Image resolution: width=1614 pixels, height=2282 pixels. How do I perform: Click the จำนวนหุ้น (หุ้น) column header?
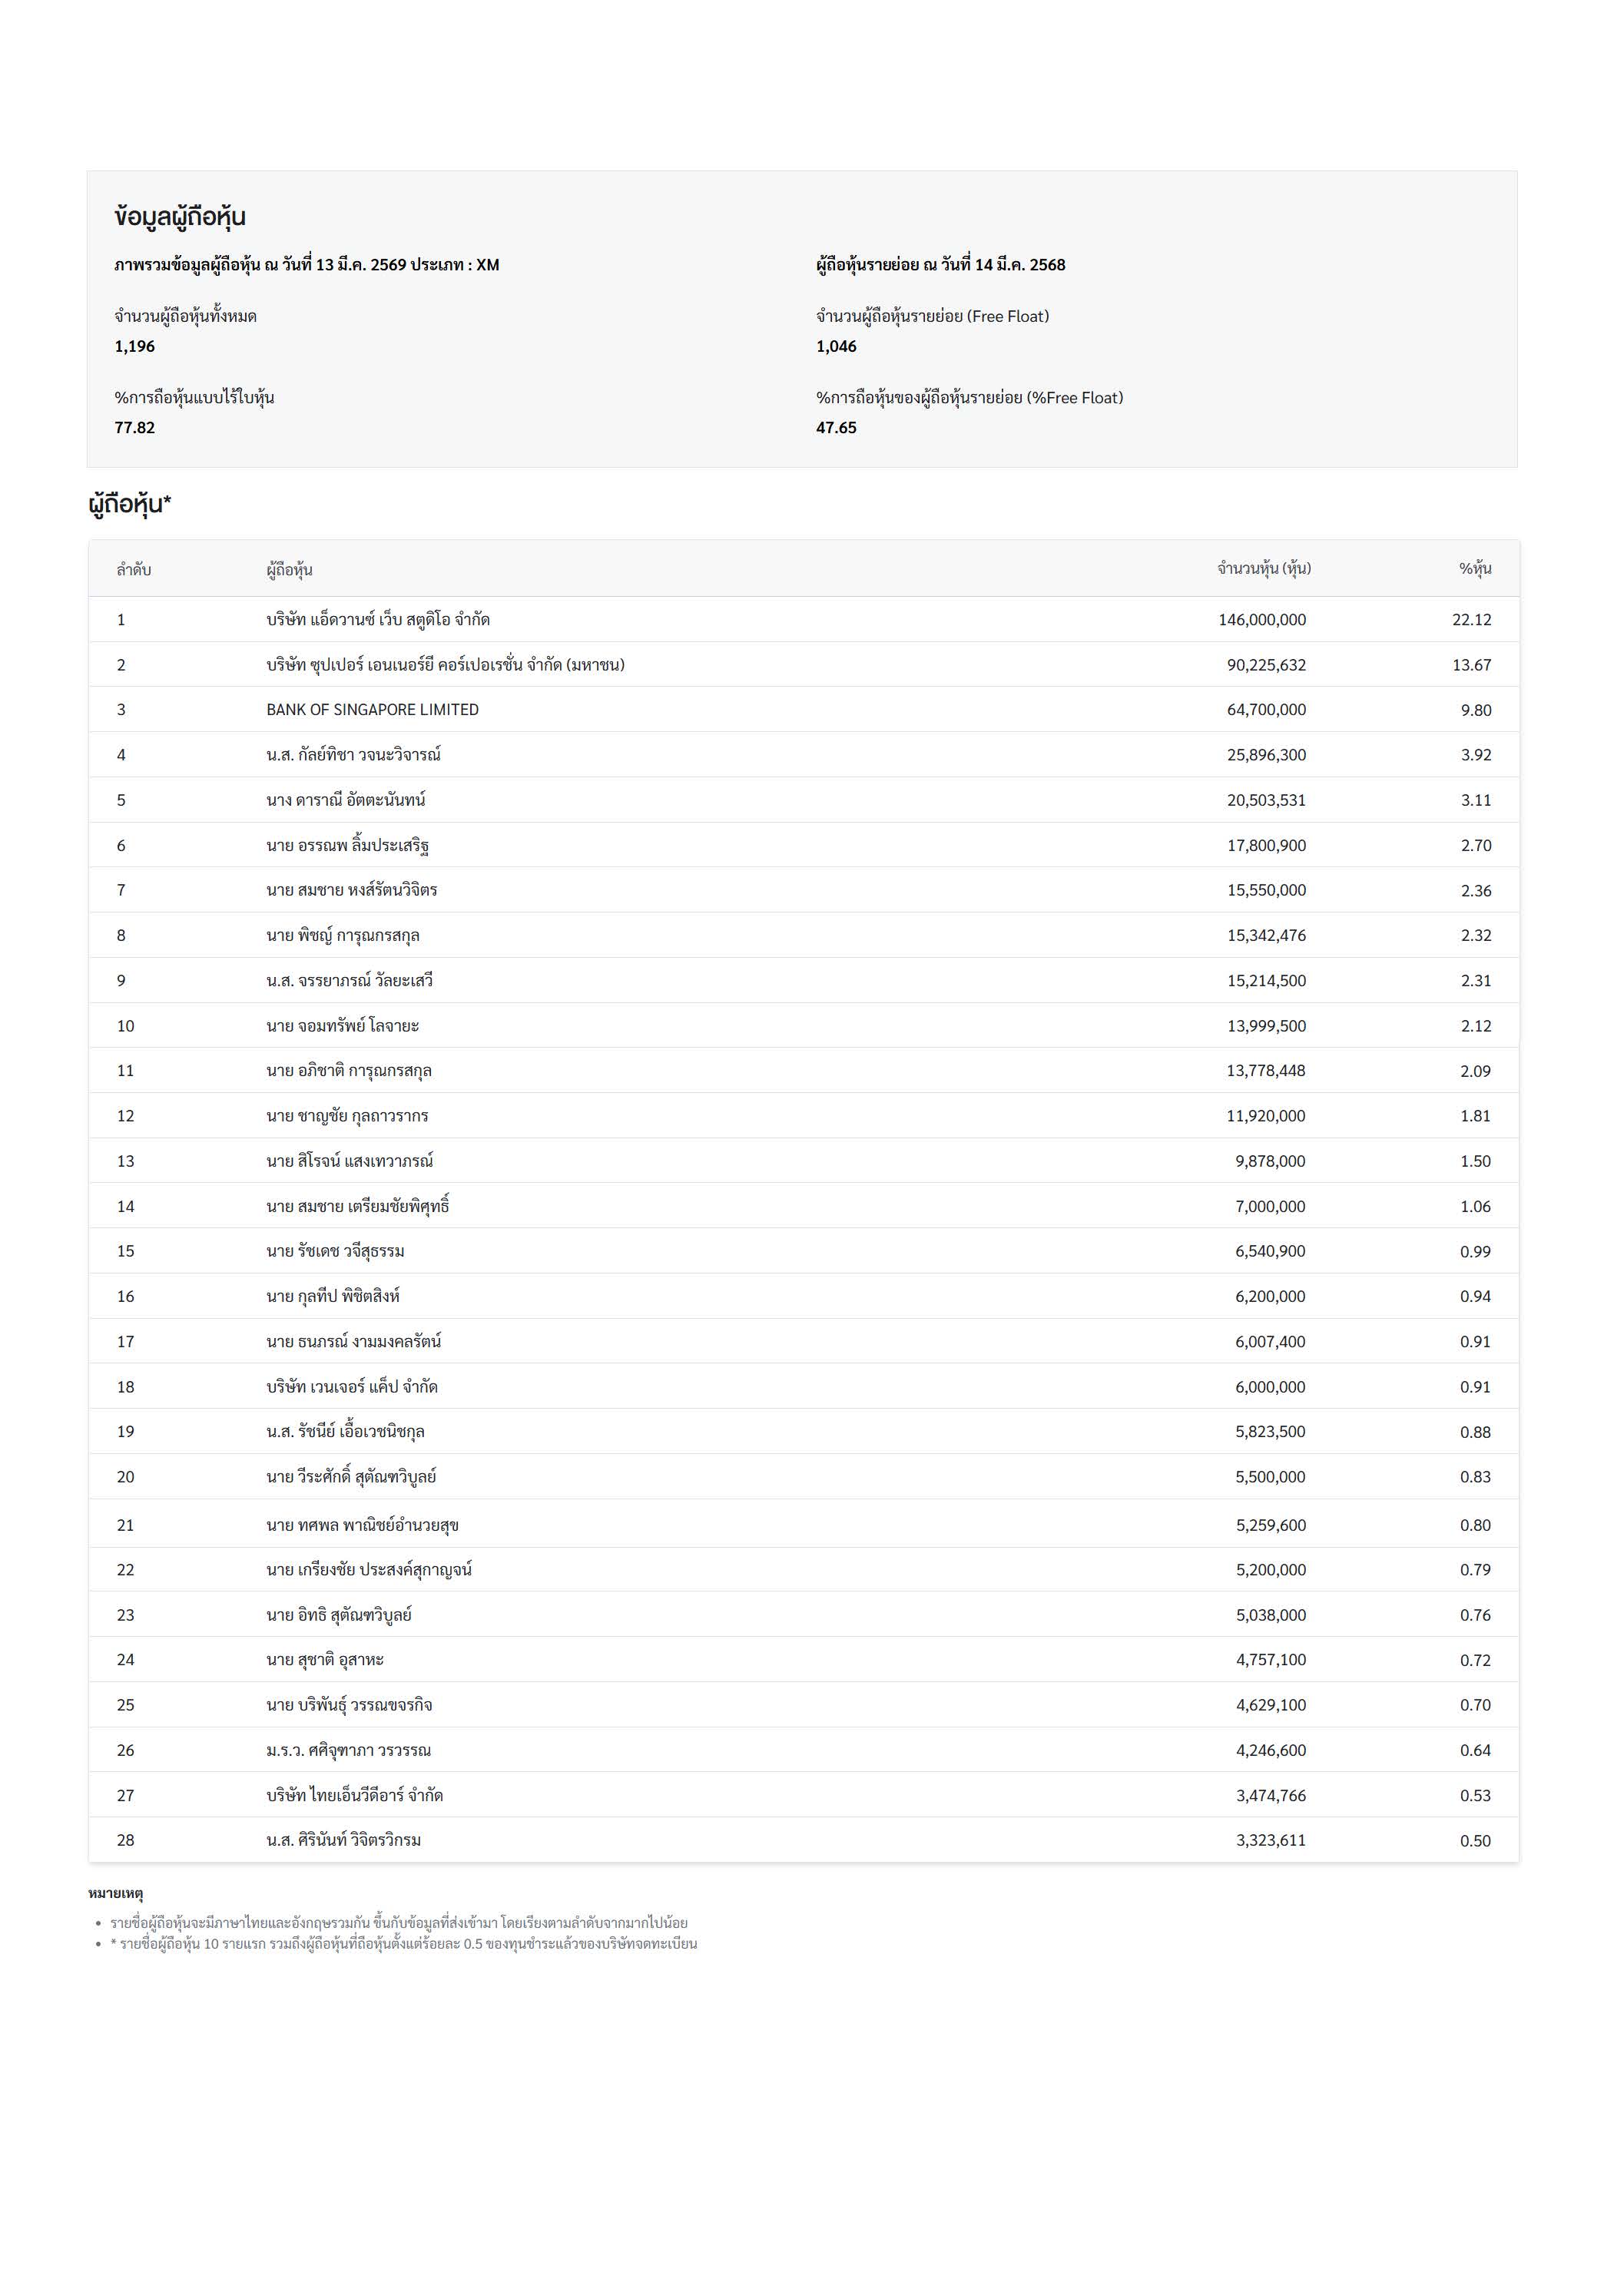coord(1263,568)
